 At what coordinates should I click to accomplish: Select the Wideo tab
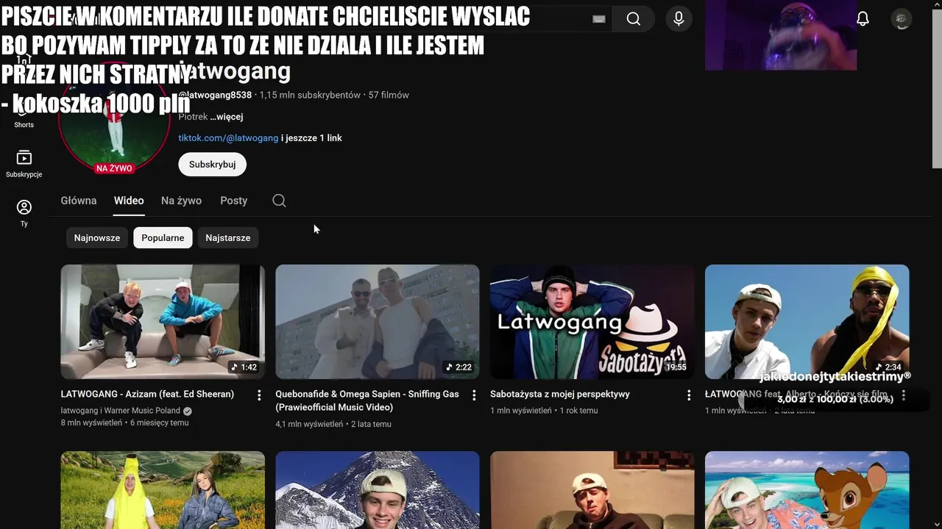tap(129, 201)
